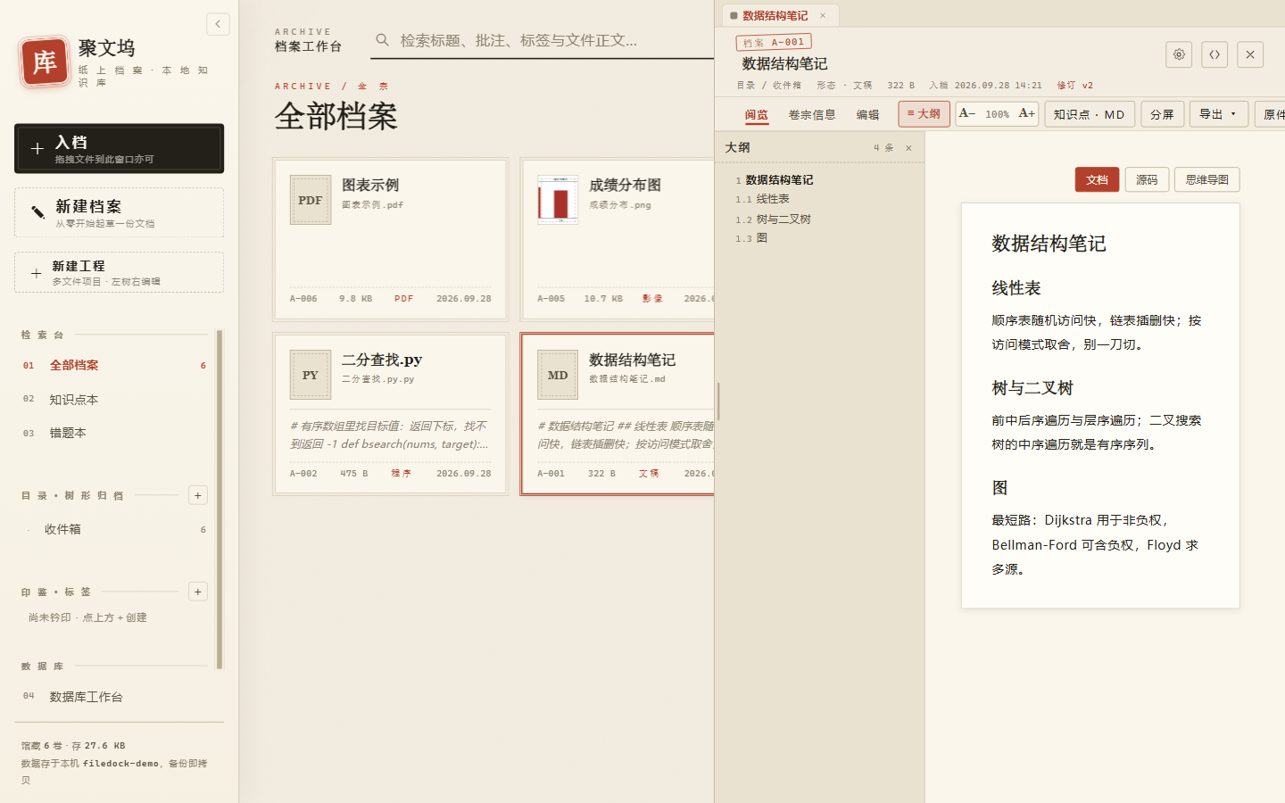The image size is (1285, 803).
Task: Add a new folder in 目录·树形归档
Action: [x=198, y=495]
